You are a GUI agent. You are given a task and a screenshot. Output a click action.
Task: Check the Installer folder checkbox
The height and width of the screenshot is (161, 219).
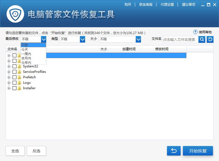click(x=15, y=88)
